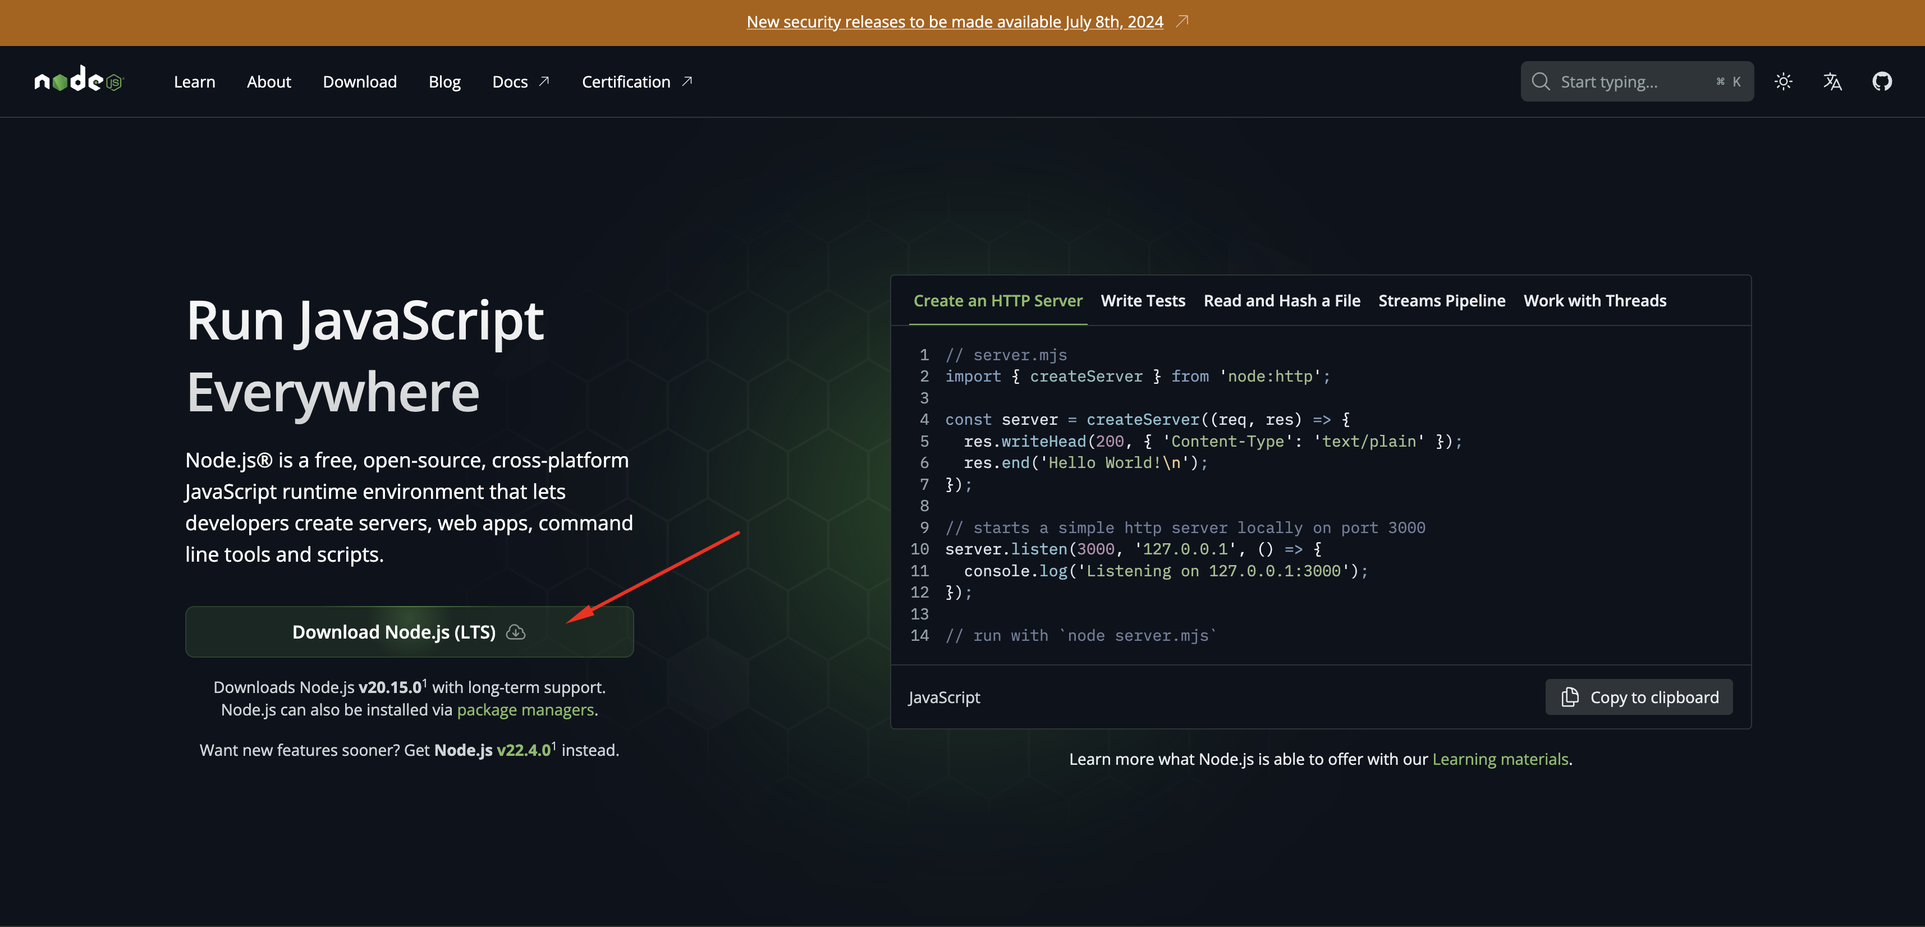Click the search magnifier icon
1925x927 pixels.
tap(1540, 81)
